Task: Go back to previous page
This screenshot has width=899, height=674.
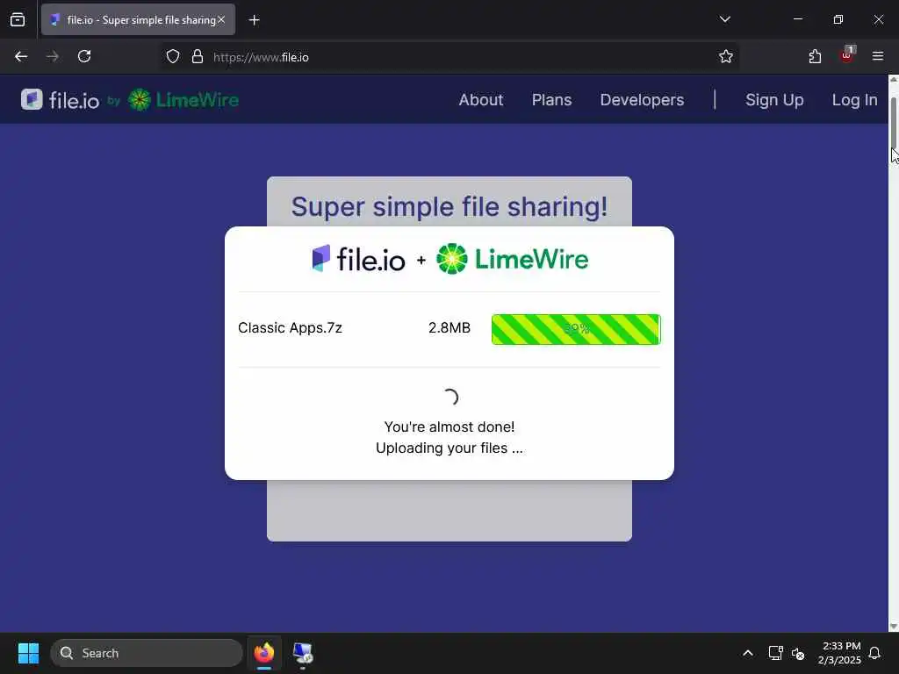Action: coord(21,57)
